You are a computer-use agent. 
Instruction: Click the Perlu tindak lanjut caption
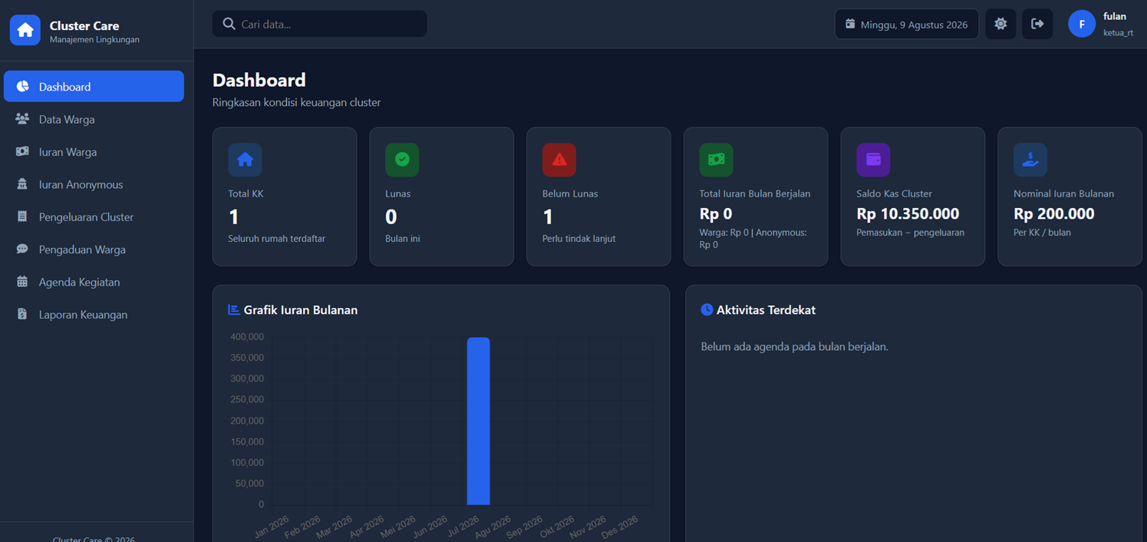pos(578,239)
